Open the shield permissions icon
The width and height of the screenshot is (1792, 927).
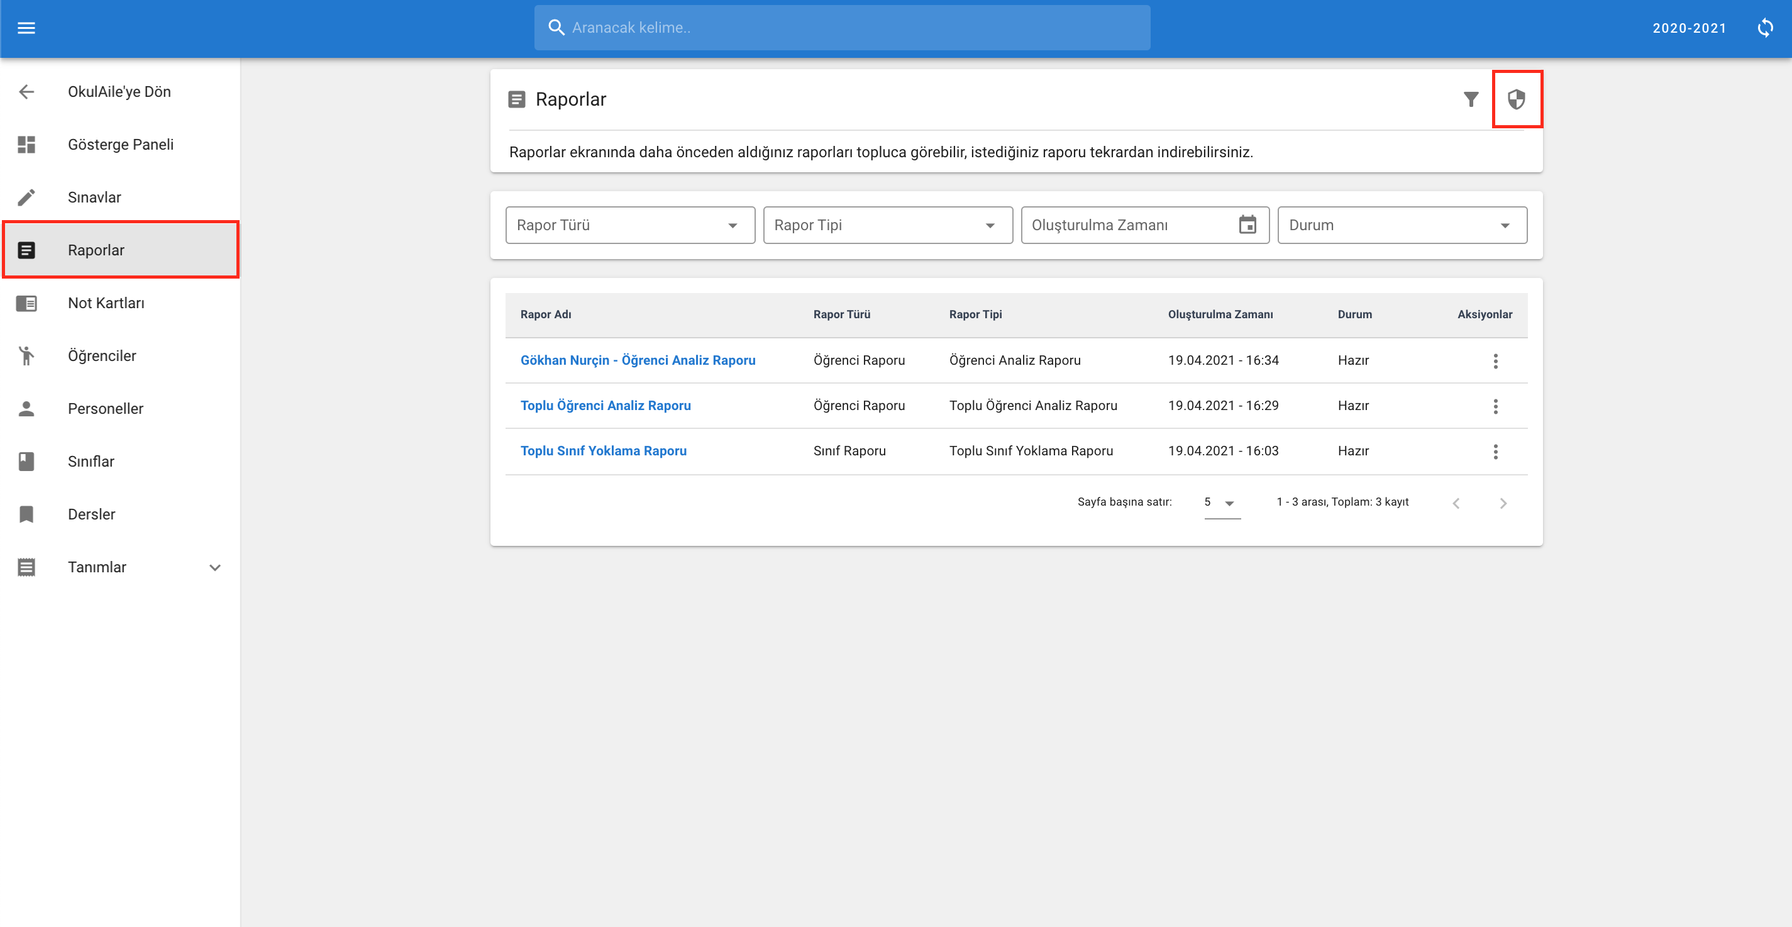point(1517,99)
